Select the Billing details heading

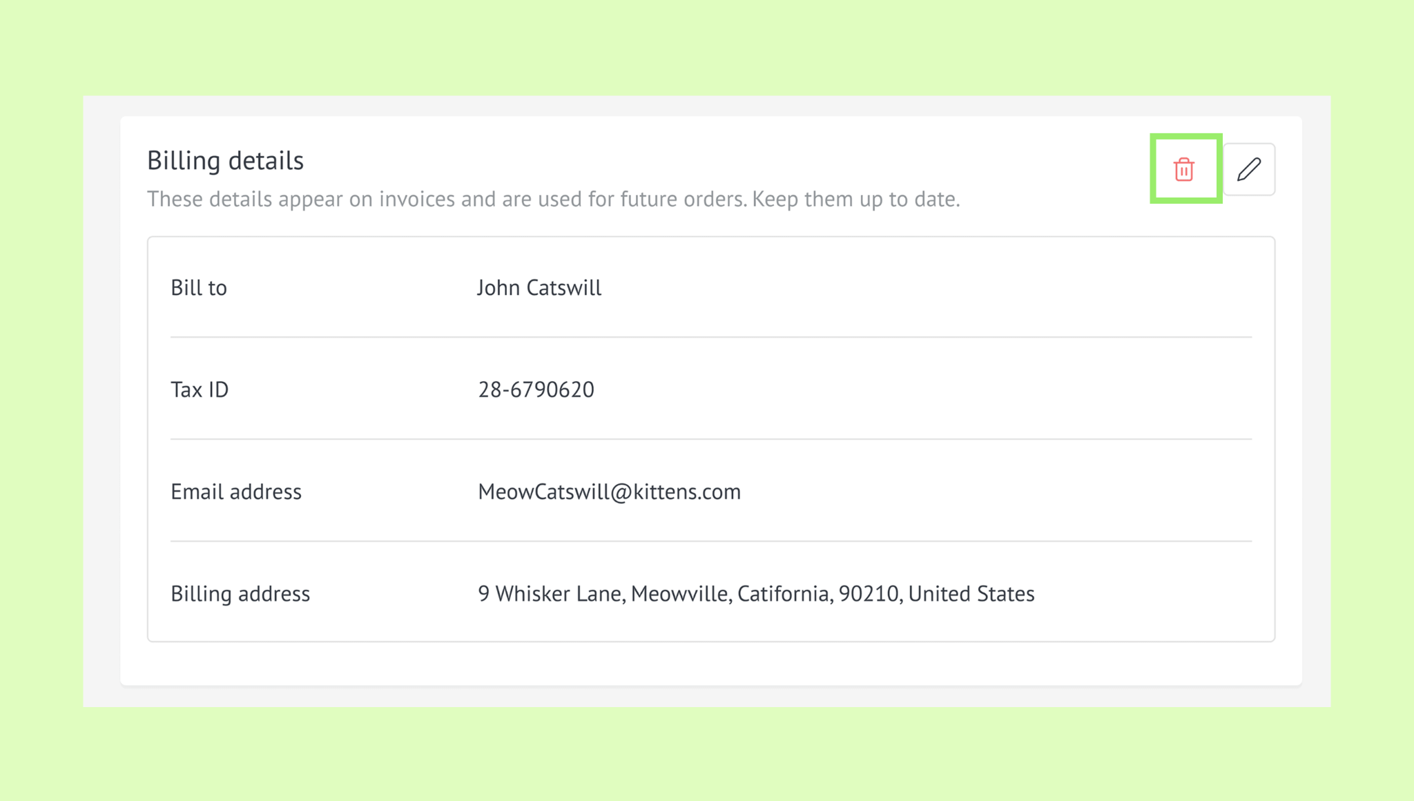point(225,160)
